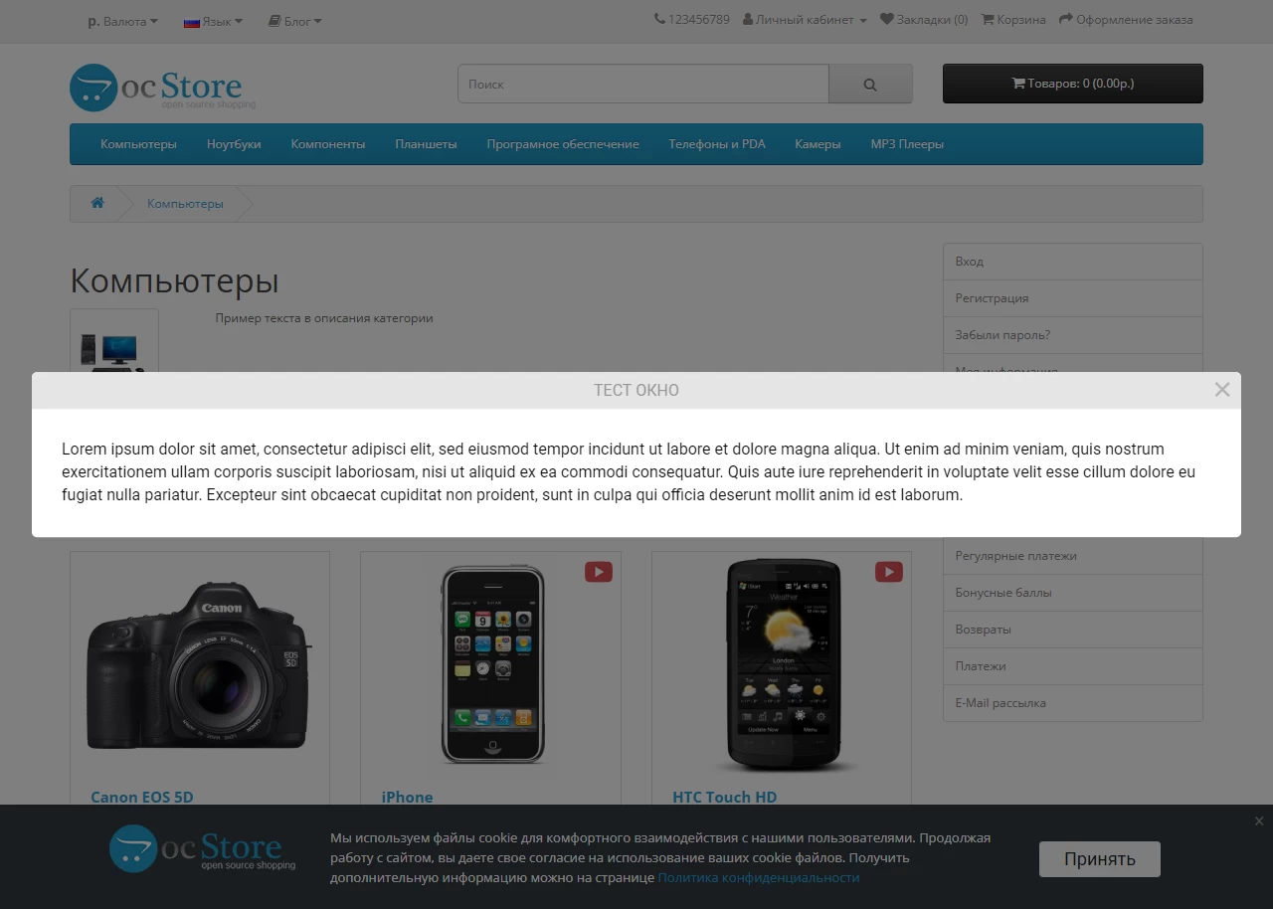The image size is (1273, 909).
Task: Open the iPhone product title link
Action: [x=408, y=797]
